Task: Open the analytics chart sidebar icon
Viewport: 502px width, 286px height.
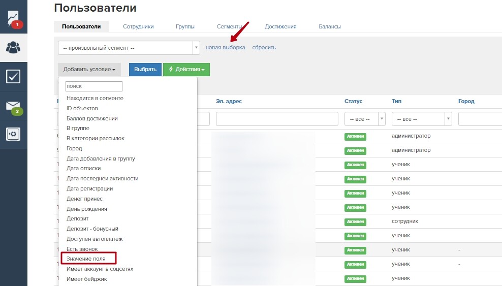Action: point(13,19)
